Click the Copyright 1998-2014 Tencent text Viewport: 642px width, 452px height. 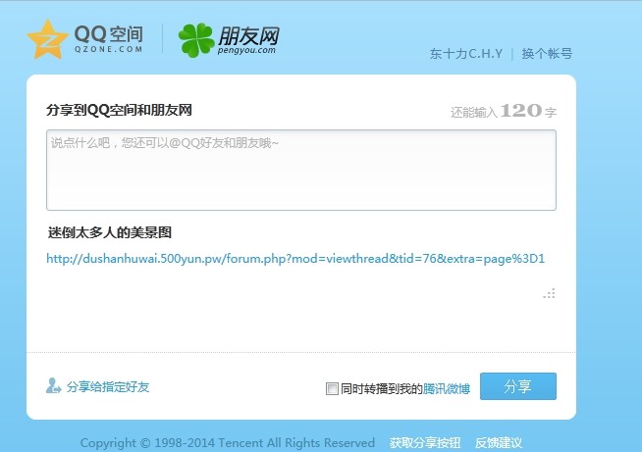[227, 442]
